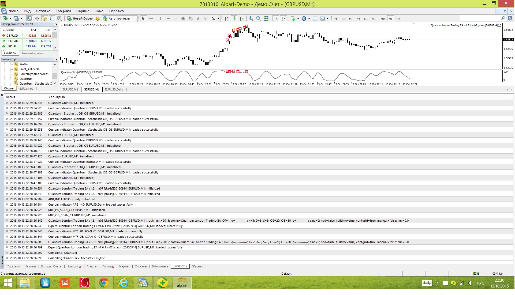Close the Navigator panel
The width and height of the screenshot is (515, 295).
pyautogui.click(x=56, y=59)
